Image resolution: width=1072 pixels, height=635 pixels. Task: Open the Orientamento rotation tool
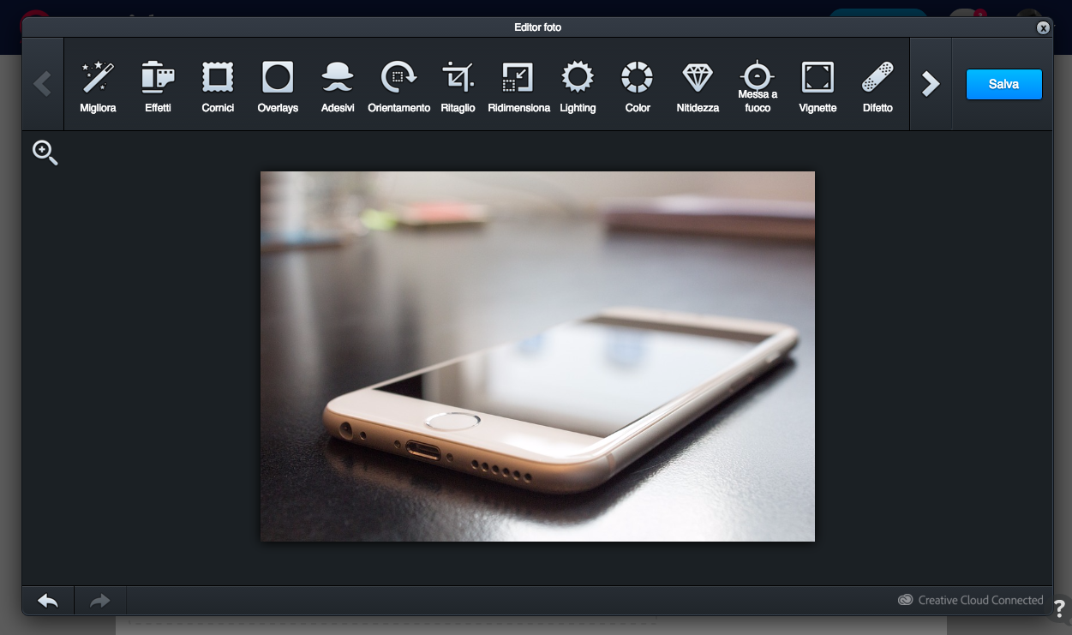[x=398, y=84]
